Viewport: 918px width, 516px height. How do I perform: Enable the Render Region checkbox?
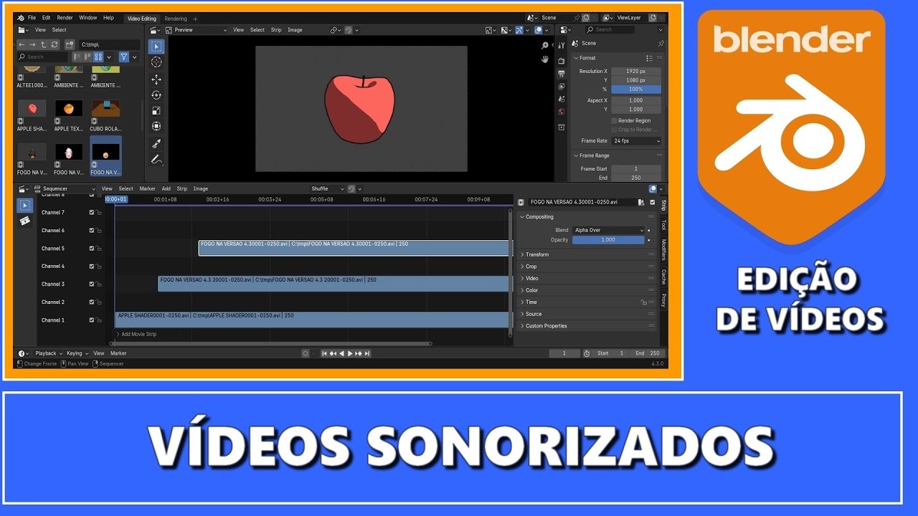click(x=614, y=121)
